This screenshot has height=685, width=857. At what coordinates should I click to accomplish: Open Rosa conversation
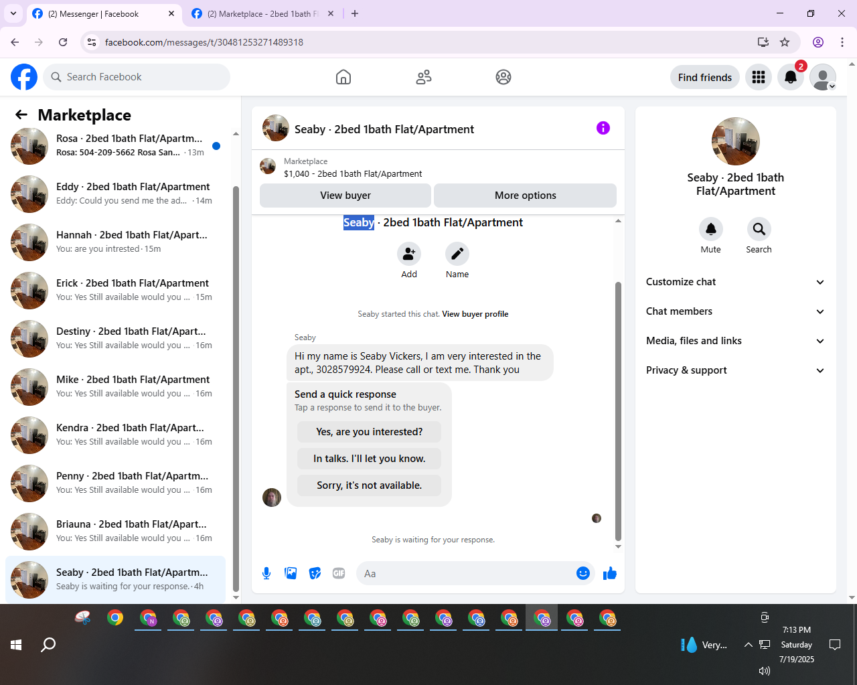115,146
